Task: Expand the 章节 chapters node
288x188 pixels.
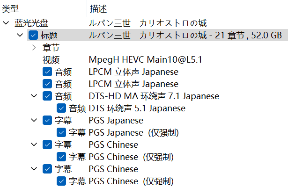Action: pyautogui.click(x=34, y=47)
